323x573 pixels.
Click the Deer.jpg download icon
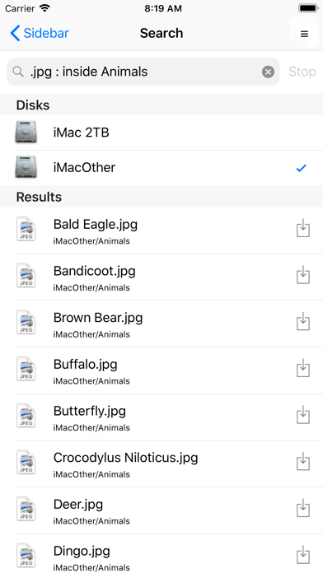click(303, 508)
